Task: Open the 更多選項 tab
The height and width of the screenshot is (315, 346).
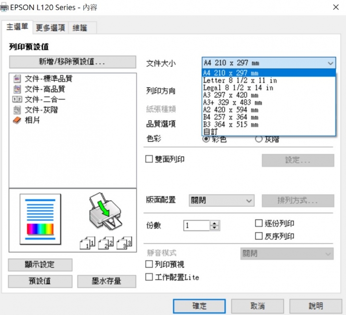Action: point(50,28)
